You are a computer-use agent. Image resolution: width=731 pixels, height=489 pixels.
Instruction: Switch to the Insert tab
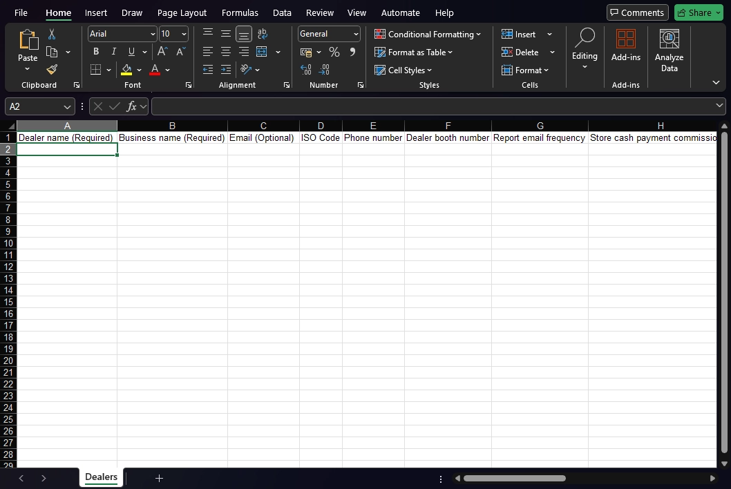pos(95,12)
